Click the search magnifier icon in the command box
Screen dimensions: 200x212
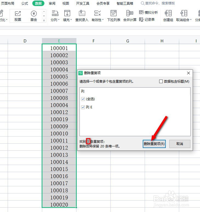tap(142, 3)
